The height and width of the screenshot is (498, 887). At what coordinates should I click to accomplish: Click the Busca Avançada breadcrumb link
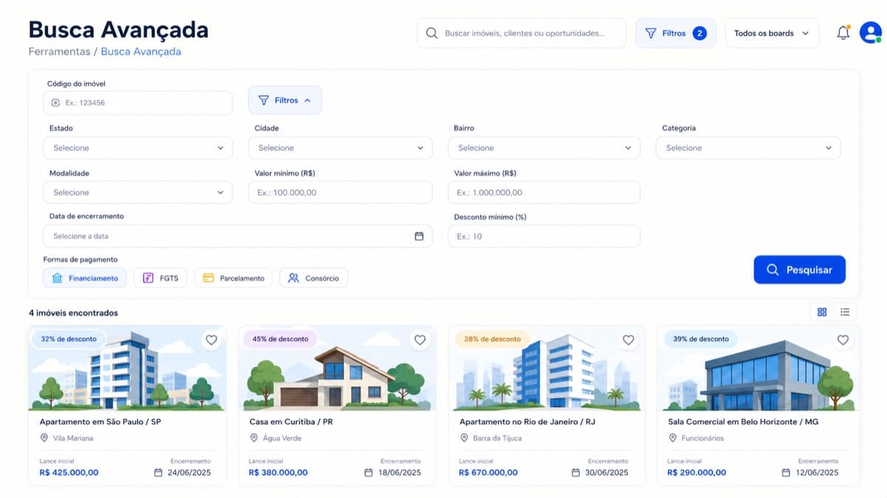[140, 52]
